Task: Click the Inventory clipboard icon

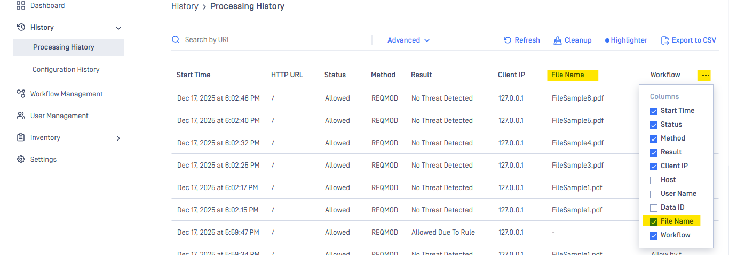Action: (21, 137)
